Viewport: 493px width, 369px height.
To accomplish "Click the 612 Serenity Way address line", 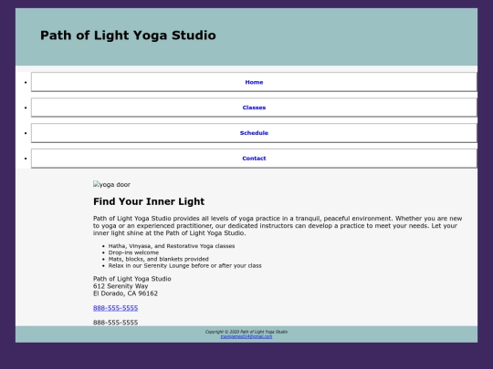I will tap(121, 286).
